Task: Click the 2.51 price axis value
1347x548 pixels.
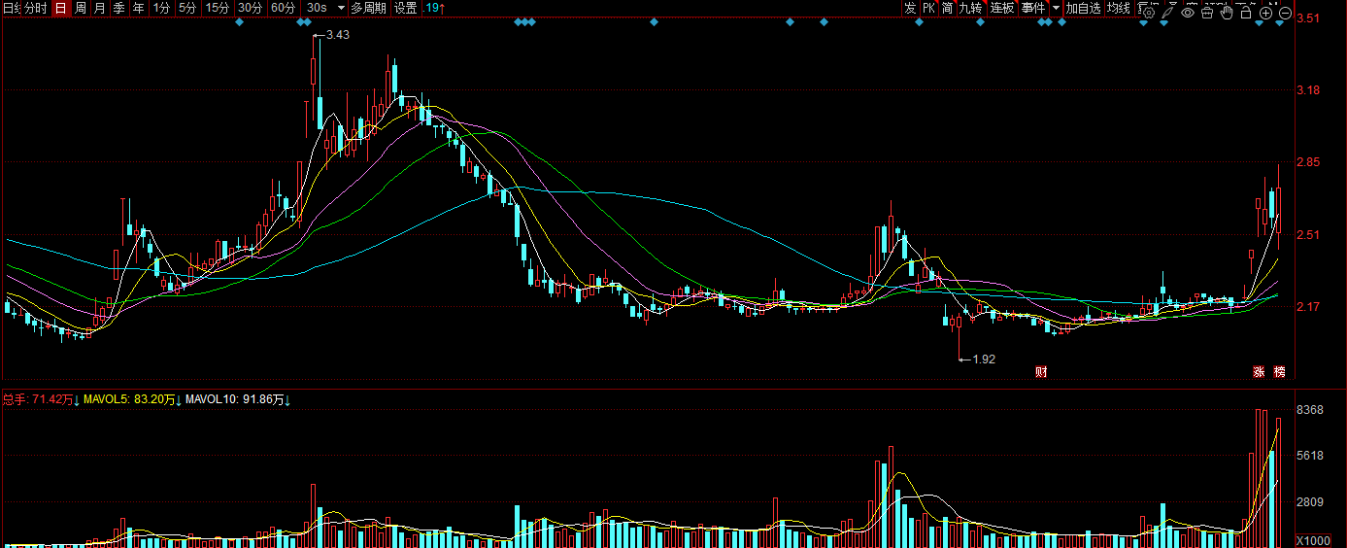Action: (1308, 234)
